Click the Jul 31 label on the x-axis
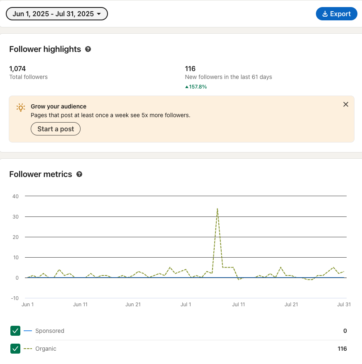Viewport: 362px width, 364px height. click(344, 305)
